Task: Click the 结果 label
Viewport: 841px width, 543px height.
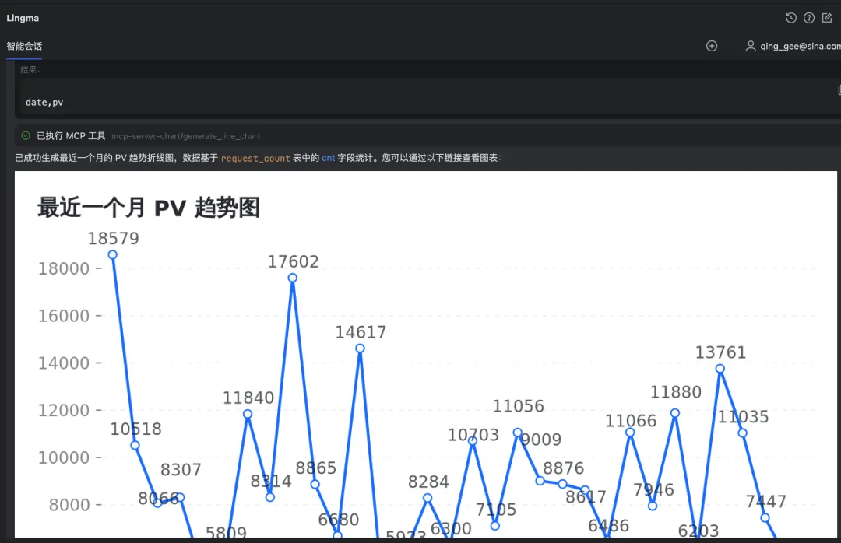Action: pos(30,69)
